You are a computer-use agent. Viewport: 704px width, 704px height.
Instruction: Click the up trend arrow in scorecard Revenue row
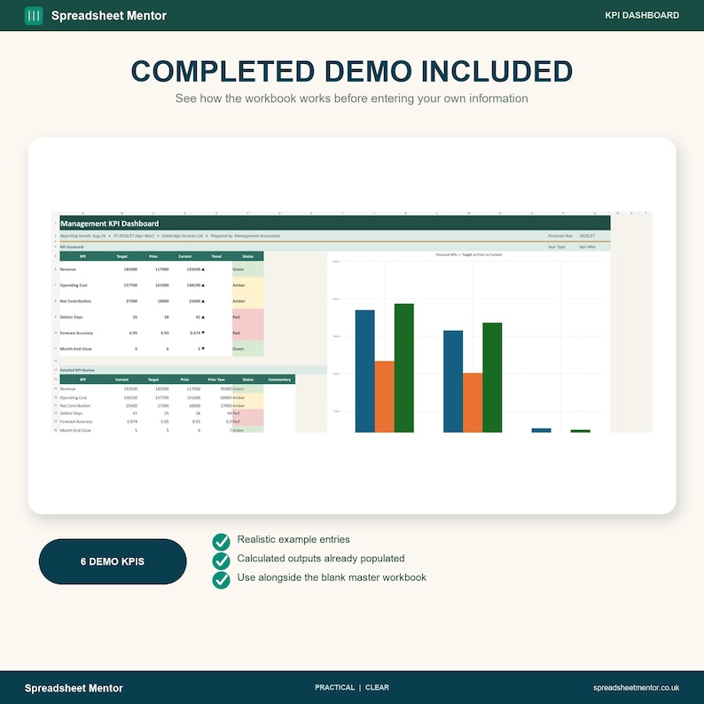203,270
